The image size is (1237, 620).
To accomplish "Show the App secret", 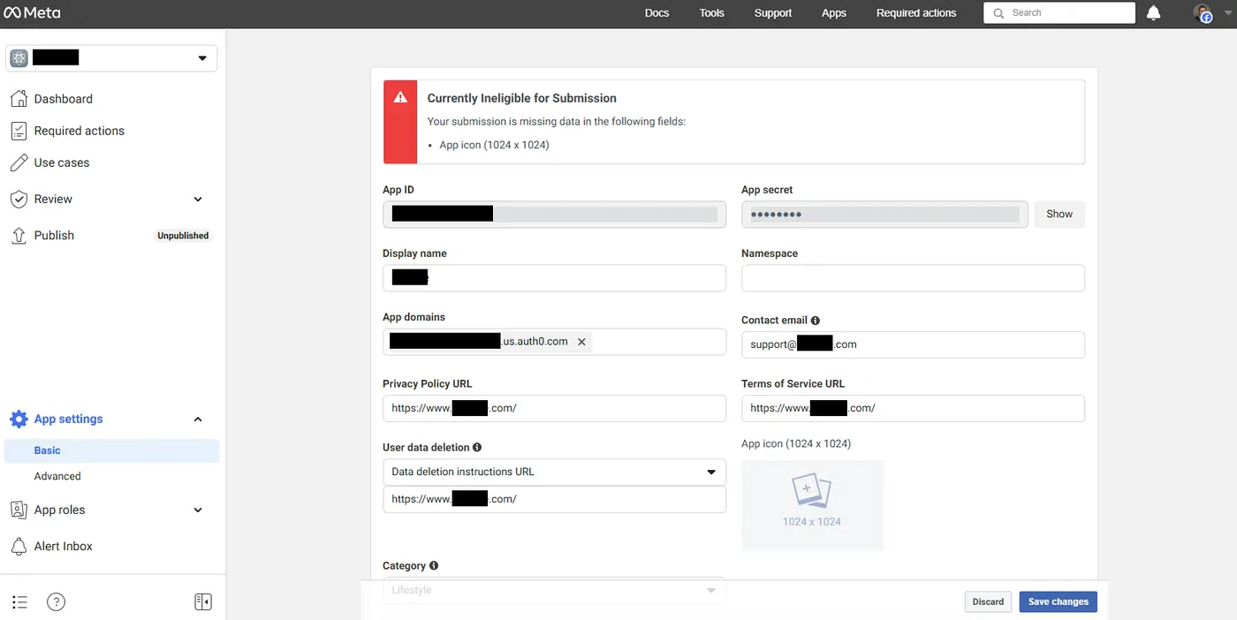I will (x=1059, y=214).
